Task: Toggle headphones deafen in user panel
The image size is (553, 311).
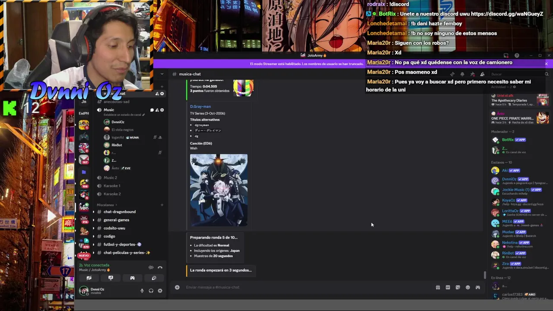Action: [151, 291]
